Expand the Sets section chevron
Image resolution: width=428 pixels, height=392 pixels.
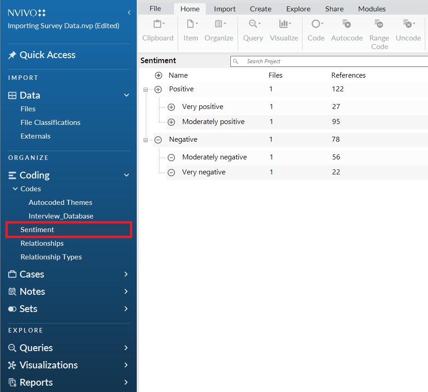(126, 309)
